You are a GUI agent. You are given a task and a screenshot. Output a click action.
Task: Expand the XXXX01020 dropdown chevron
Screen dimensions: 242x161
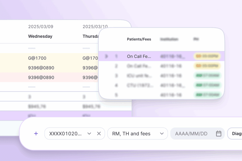click(x=89, y=134)
